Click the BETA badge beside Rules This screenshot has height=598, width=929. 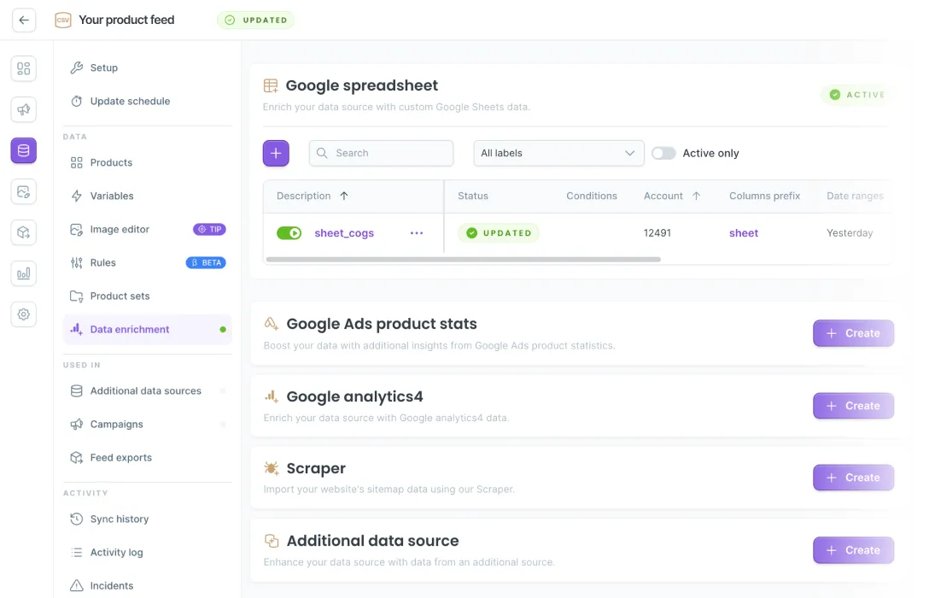[206, 262]
